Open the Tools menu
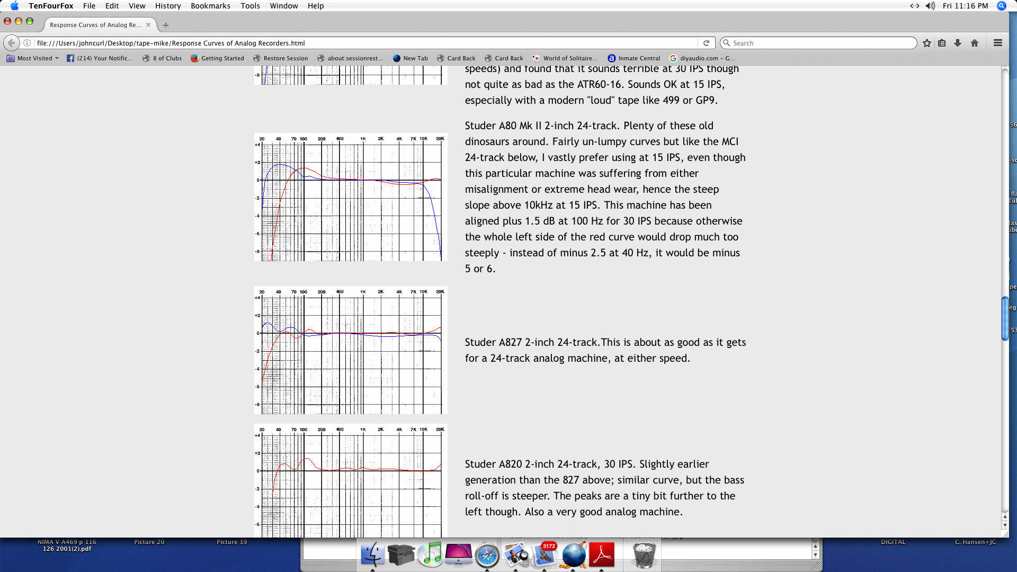 coord(250,6)
